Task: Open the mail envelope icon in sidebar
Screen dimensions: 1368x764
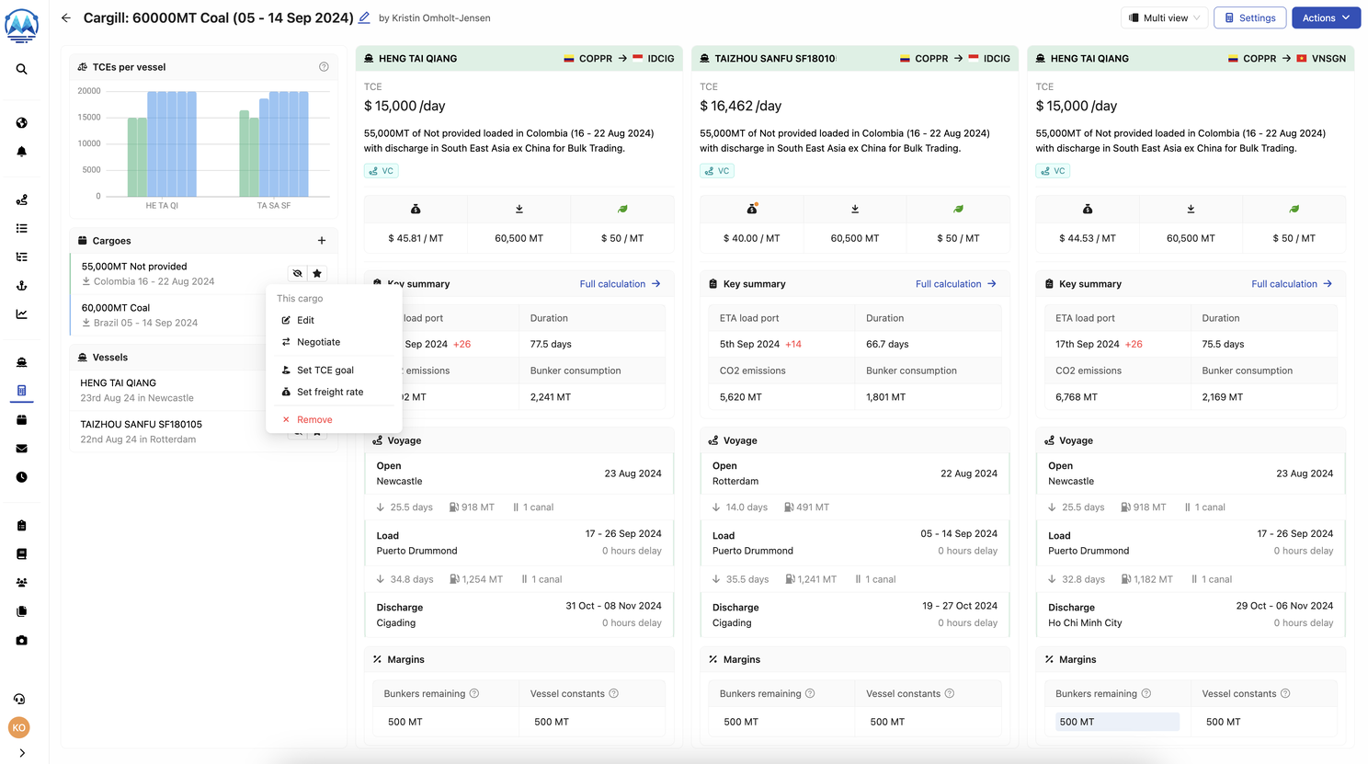Action: [x=21, y=449]
